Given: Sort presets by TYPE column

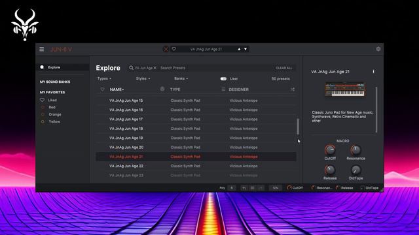Looking at the screenshot, I should tap(175, 89).
